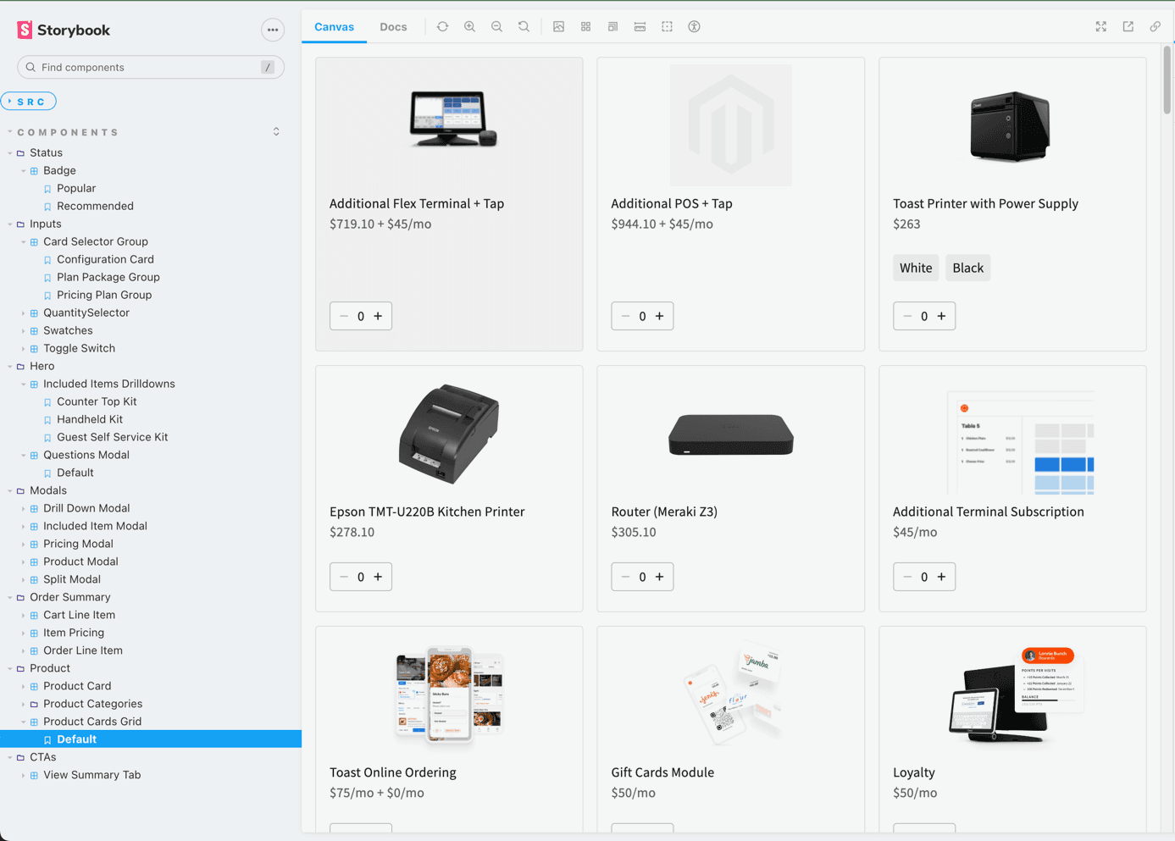The height and width of the screenshot is (841, 1175).
Task: Toggle the outline toolbar icon
Action: 667,27
